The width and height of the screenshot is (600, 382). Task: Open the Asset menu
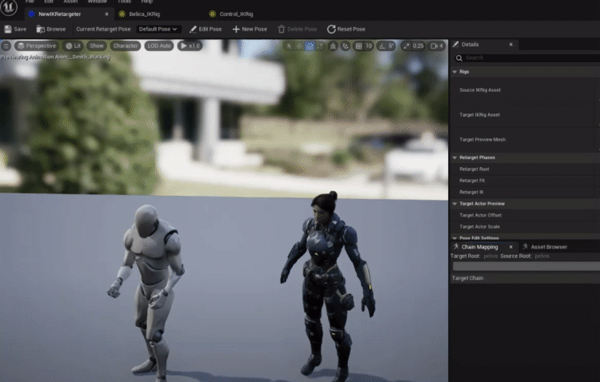click(70, 2)
